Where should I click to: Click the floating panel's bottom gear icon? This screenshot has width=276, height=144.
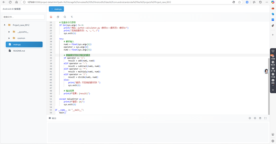pyautogui.click(x=273, y=90)
